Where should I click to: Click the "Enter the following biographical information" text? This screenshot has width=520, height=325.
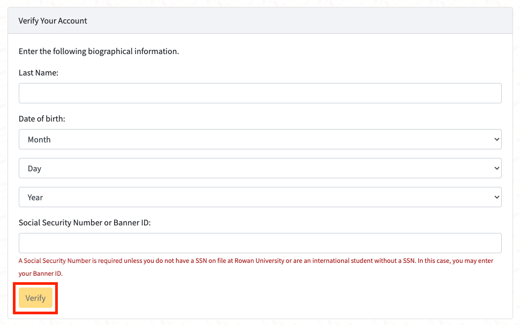pos(99,51)
